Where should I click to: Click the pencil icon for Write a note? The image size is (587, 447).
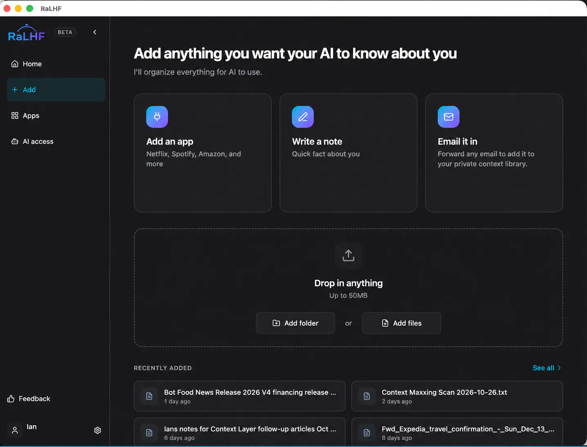[x=303, y=117]
